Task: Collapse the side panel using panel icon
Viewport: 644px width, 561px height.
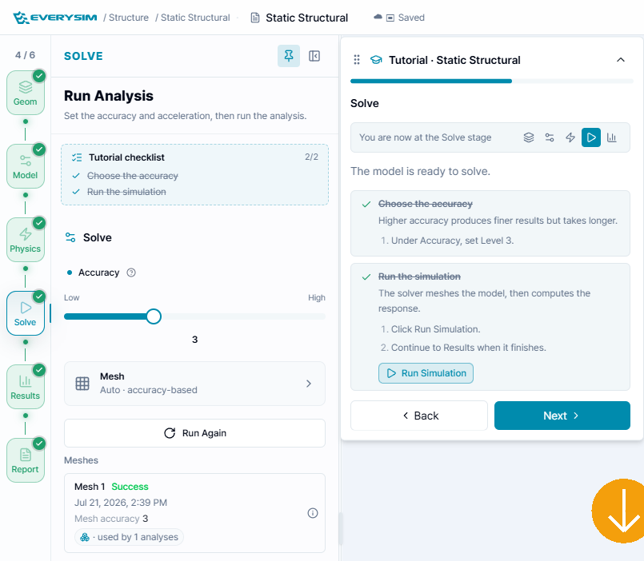Action: pos(314,56)
